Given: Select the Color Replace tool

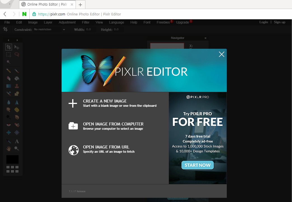Looking at the screenshot, I should (9, 93).
